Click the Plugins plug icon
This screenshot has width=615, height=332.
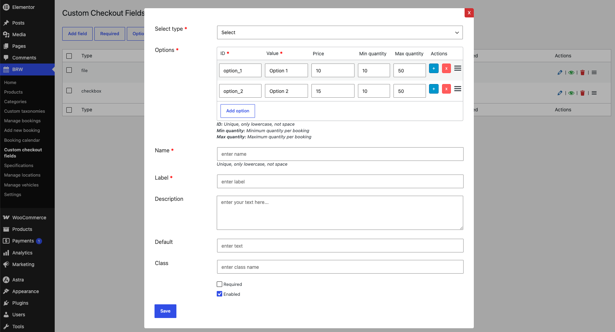click(6, 303)
